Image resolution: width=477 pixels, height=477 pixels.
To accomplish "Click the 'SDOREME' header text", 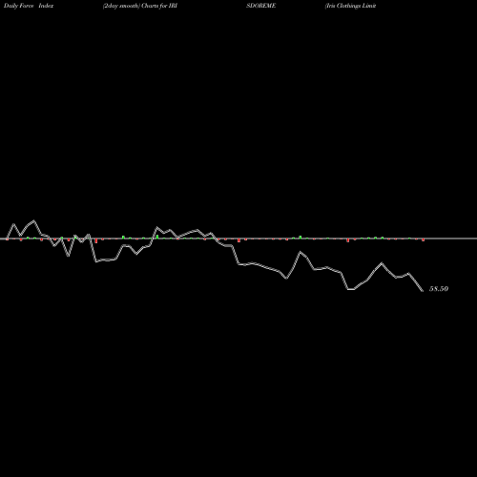I will pyautogui.click(x=260, y=6).
